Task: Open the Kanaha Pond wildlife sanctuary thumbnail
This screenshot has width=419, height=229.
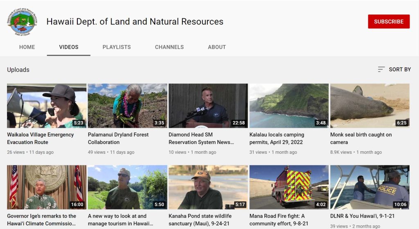Action: tap(208, 187)
